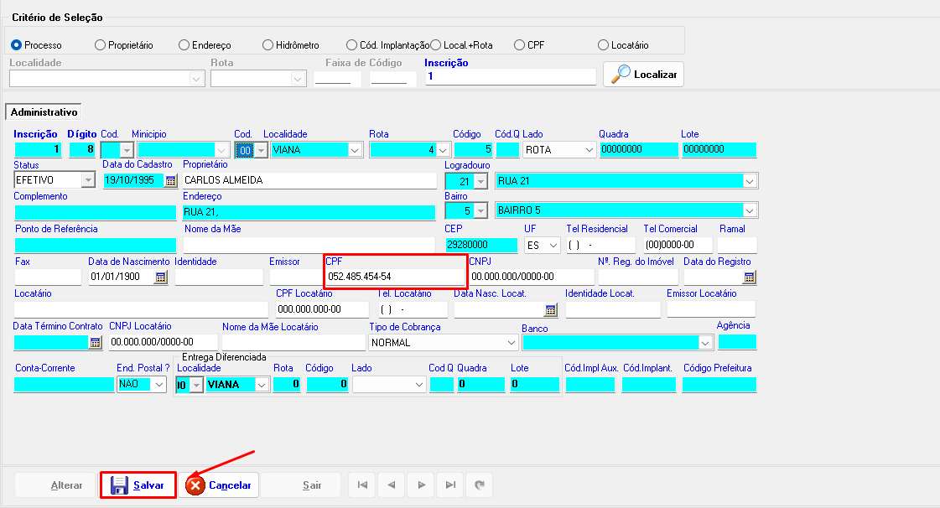Jump to last record arrow
The image size is (940, 508).
(450, 485)
